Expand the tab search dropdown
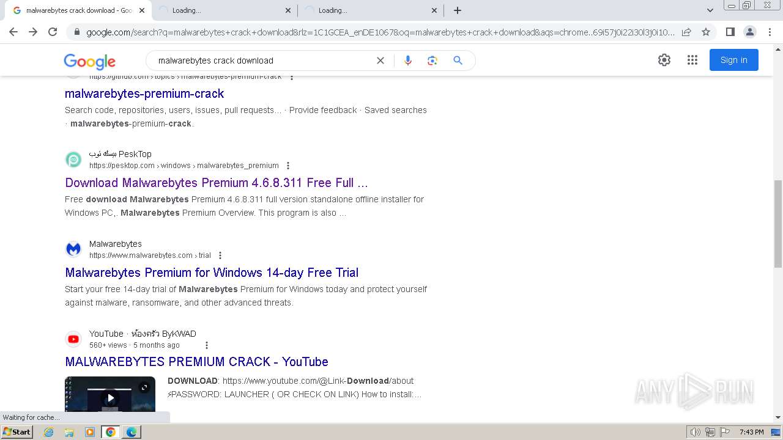The width and height of the screenshot is (783, 440). tap(710, 10)
